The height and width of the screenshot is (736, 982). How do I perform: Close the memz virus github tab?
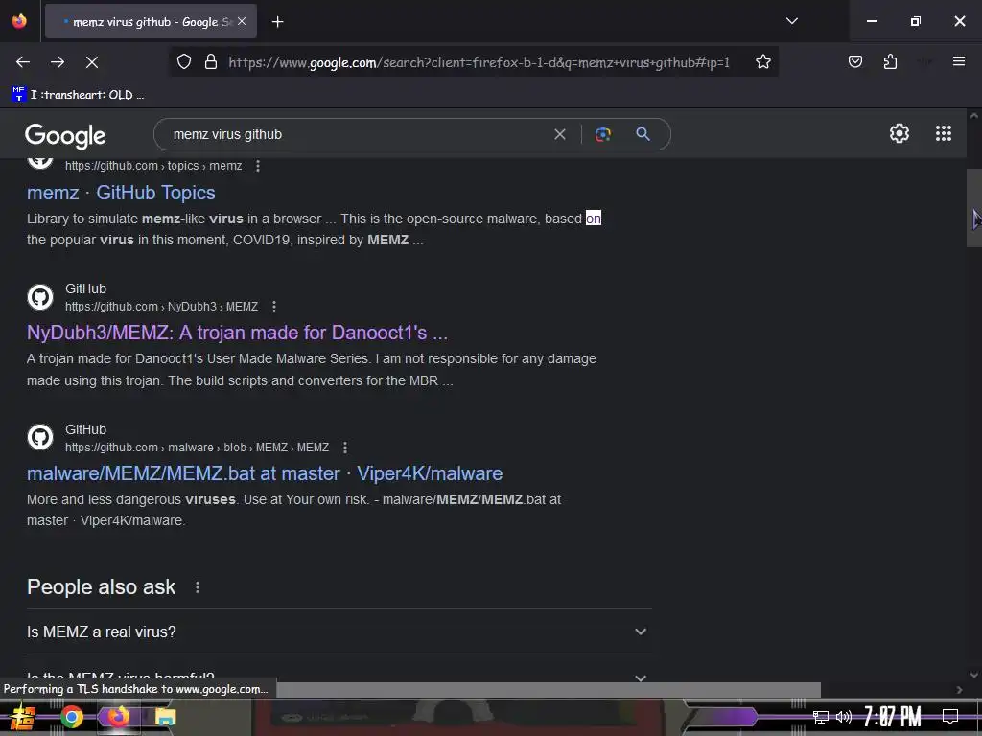click(242, 21)
